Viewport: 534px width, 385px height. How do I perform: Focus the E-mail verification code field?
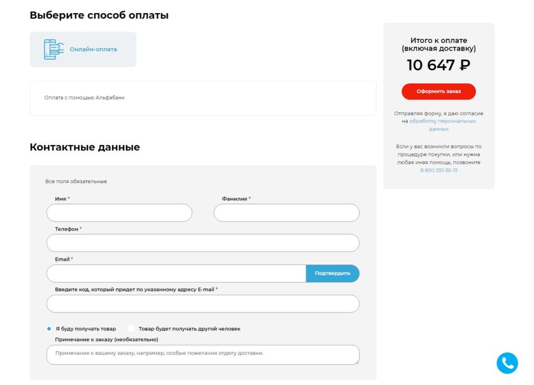pyautogui.click(x=203, y=304)
